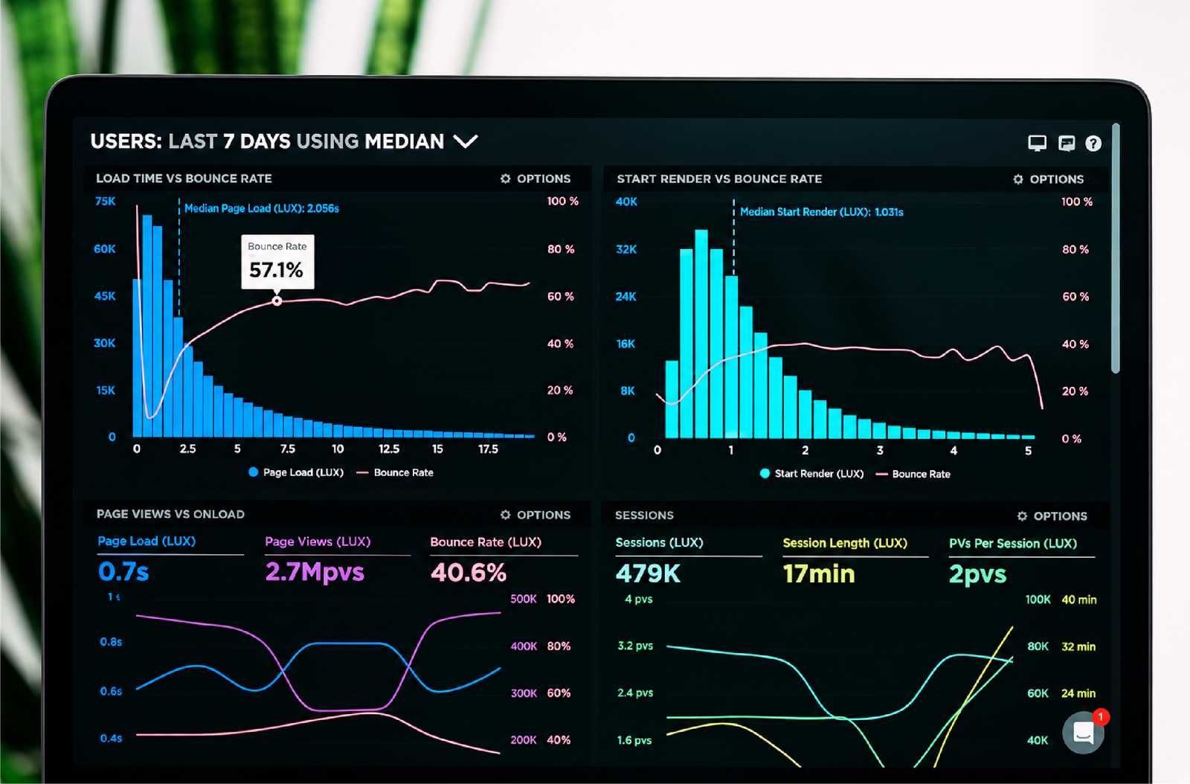Click the 40.6% bounce rate value

tap(469, 573)
